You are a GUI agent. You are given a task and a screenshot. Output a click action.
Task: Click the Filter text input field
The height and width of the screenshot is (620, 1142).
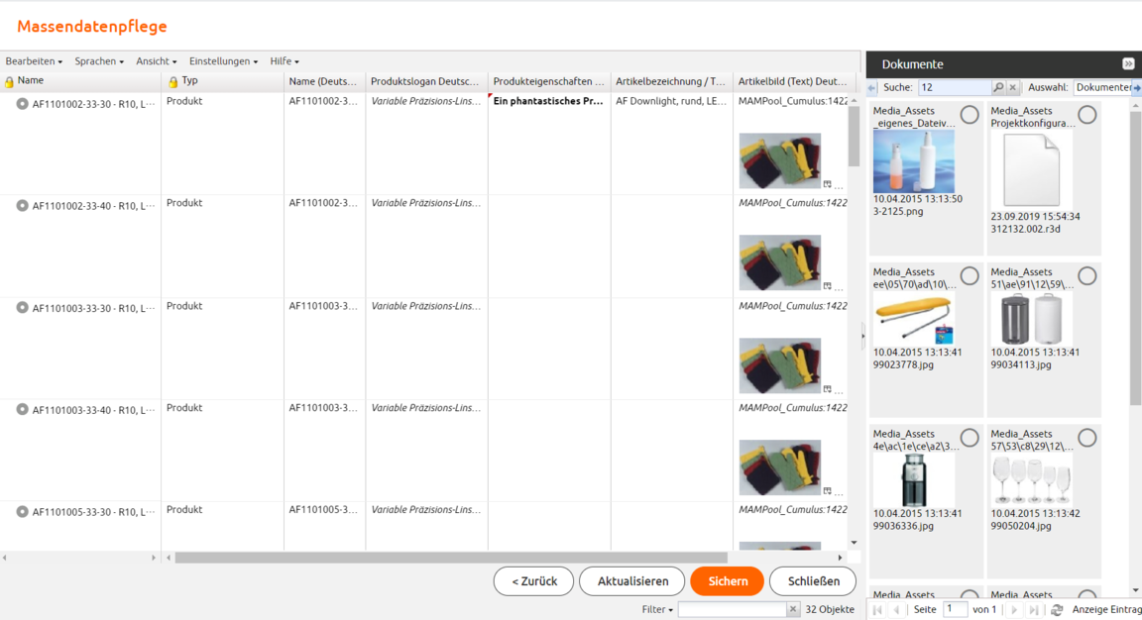732,610
